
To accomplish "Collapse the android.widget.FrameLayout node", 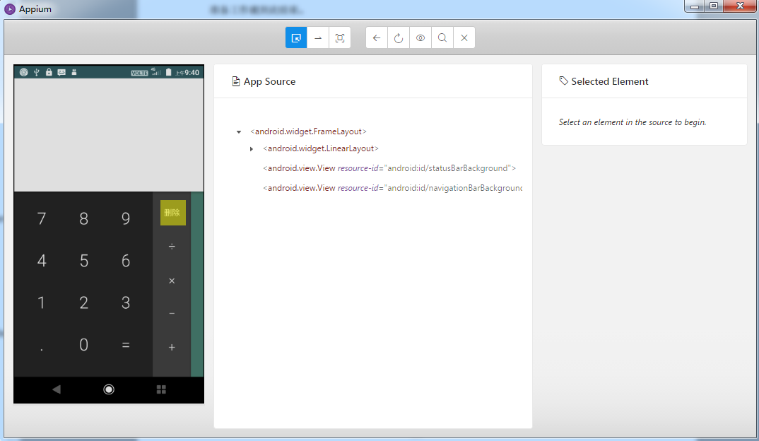I will pyautogui.click(x=239, y=131).
